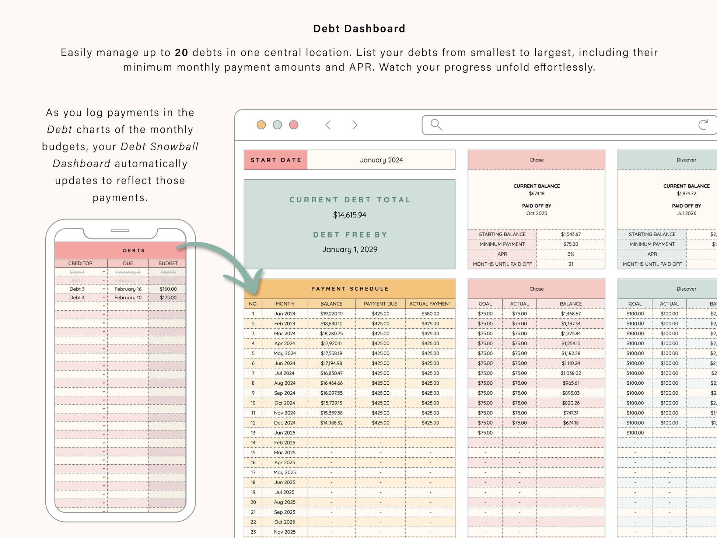Click the MONTH column header
717x538 pixels.
(x=285, y=304)
